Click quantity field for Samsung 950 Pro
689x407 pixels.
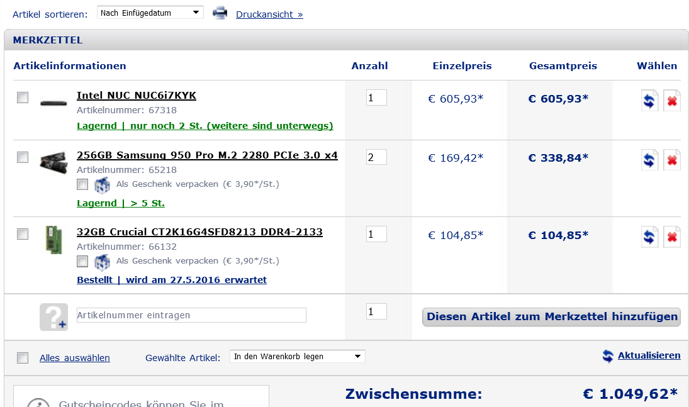376,157
